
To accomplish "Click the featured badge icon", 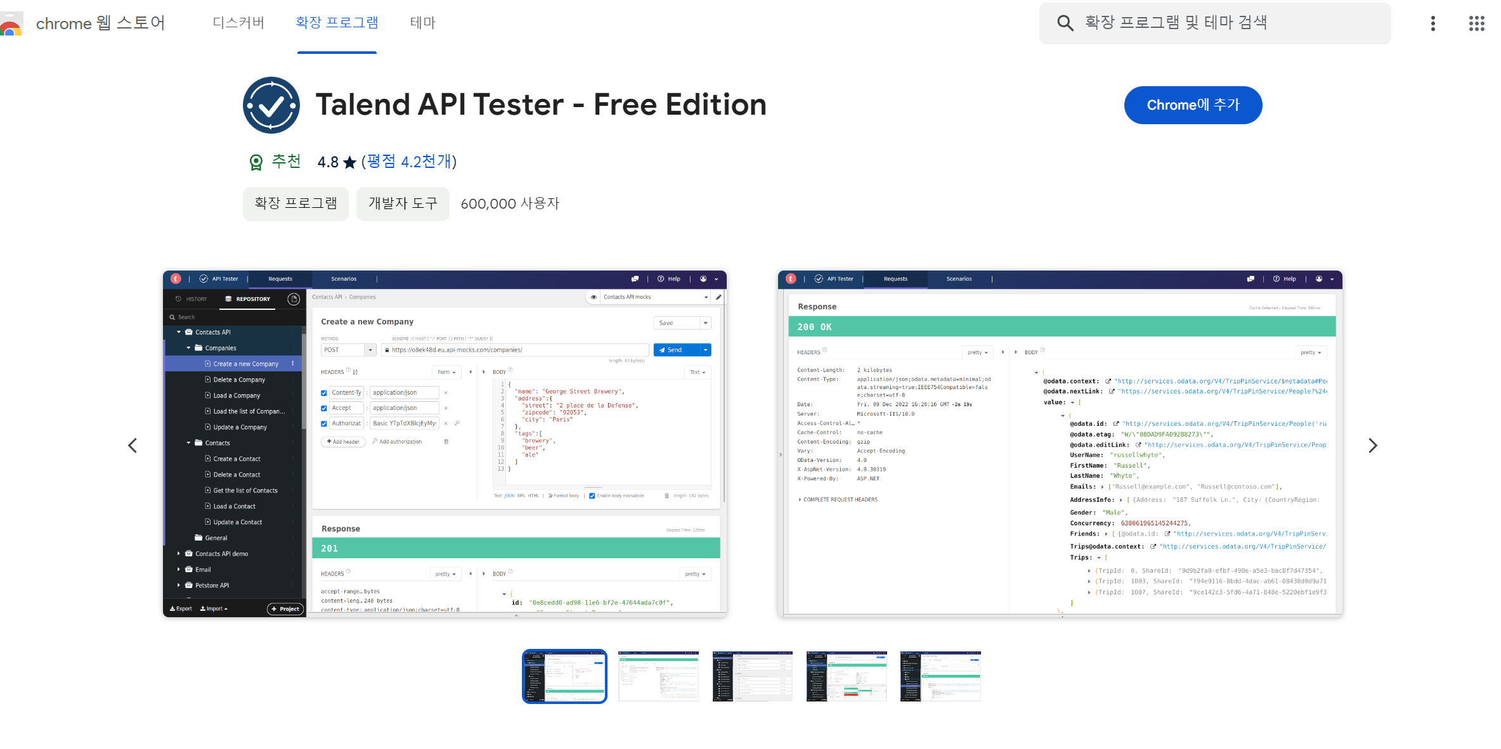I will coord(256,163).
